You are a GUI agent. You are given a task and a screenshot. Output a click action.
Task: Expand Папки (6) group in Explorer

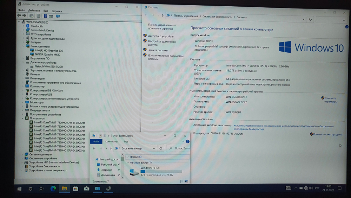point(128,157)
